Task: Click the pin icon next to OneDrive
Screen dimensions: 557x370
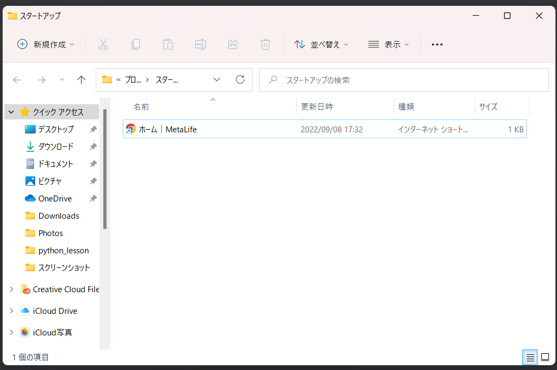Action: click(x=93, y=199)
